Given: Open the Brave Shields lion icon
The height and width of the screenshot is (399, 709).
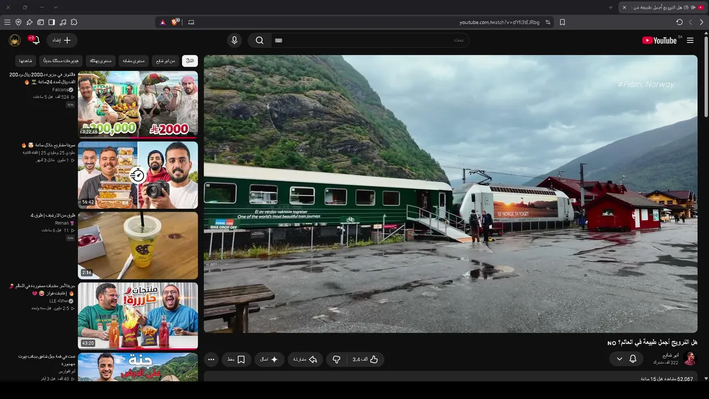Looking at the screenshot, I should [x=176, y=22].
